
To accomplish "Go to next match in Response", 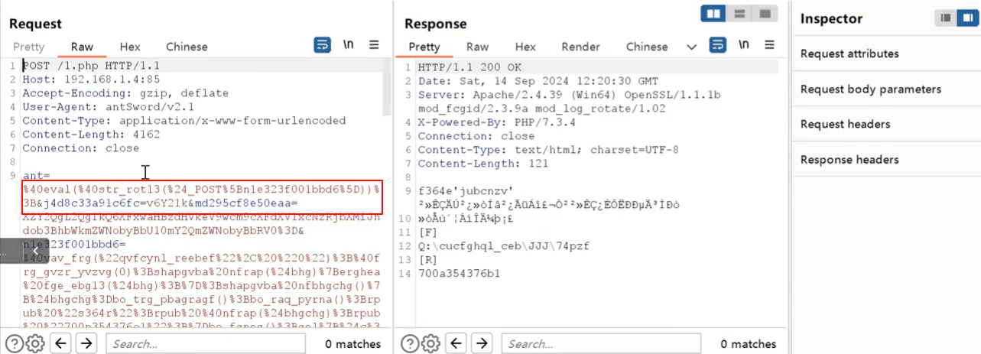I will point(482,343).
